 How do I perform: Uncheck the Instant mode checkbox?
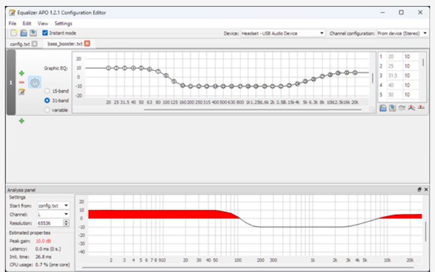tap(45, 33)
